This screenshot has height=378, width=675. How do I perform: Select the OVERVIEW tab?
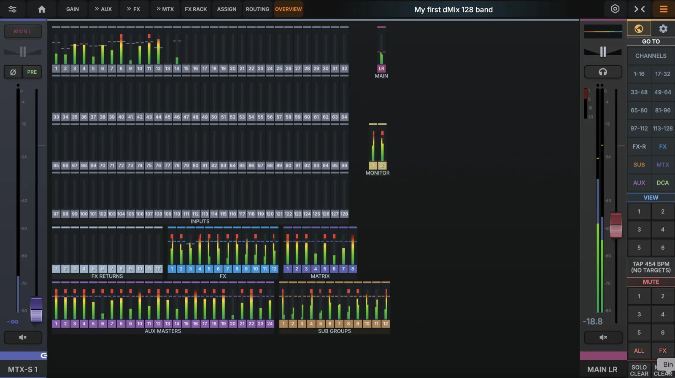point(289,9)
